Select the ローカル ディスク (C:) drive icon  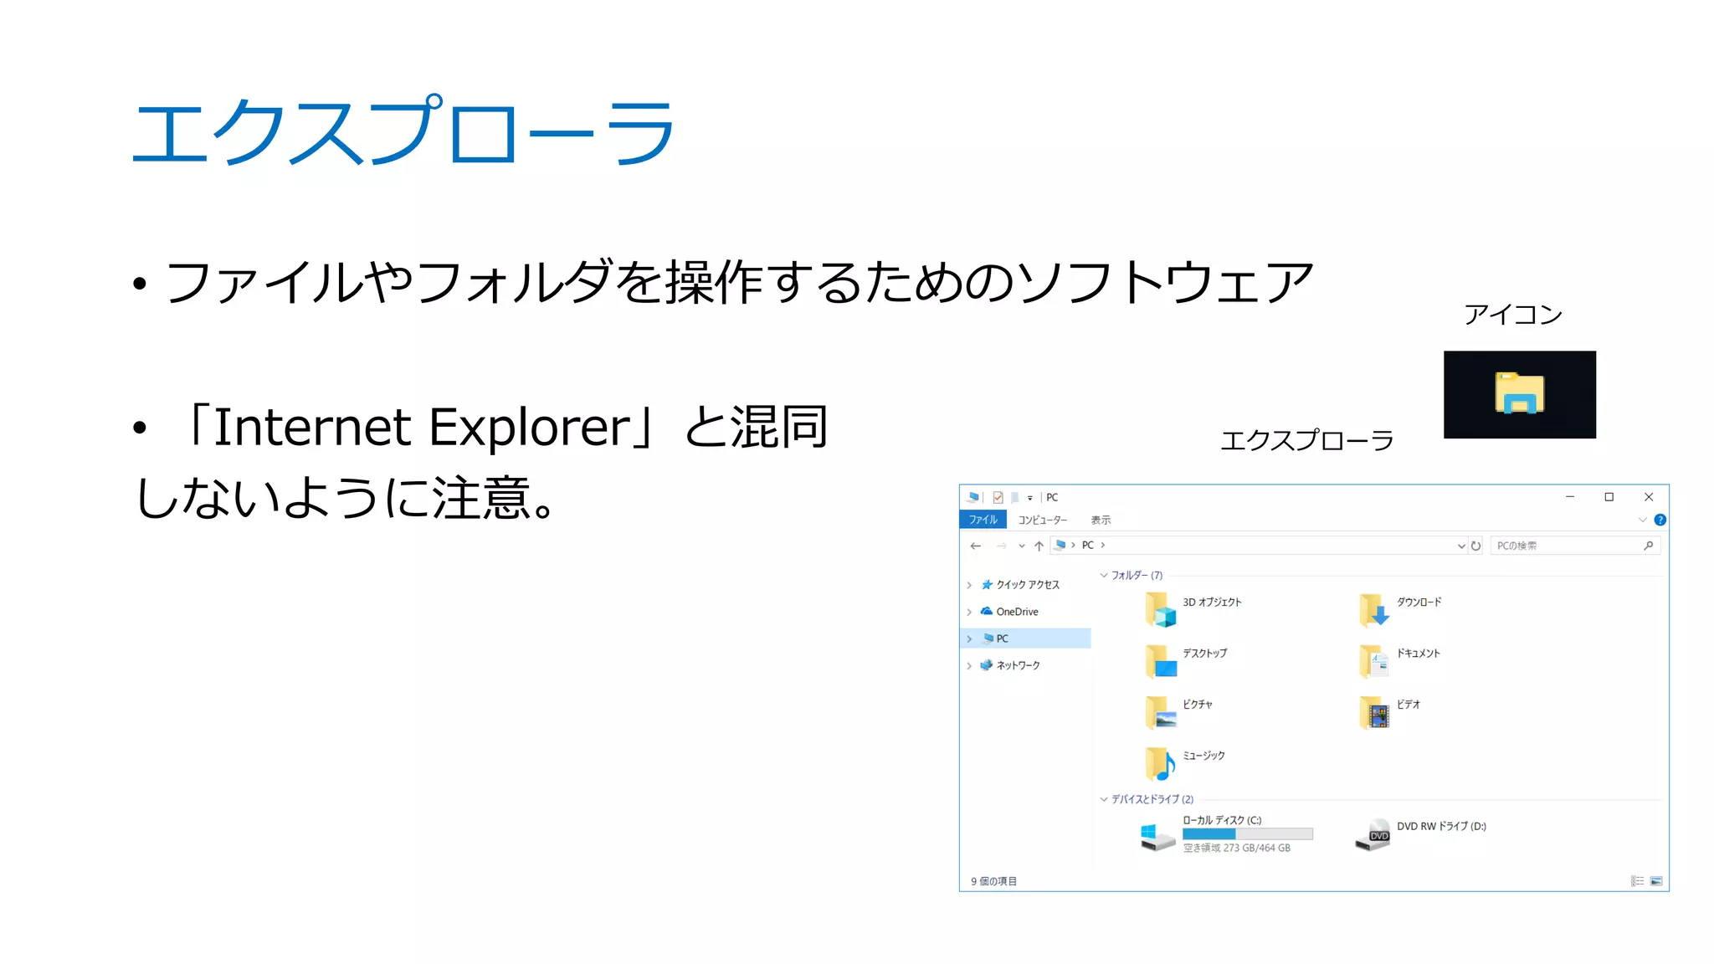1158,837
